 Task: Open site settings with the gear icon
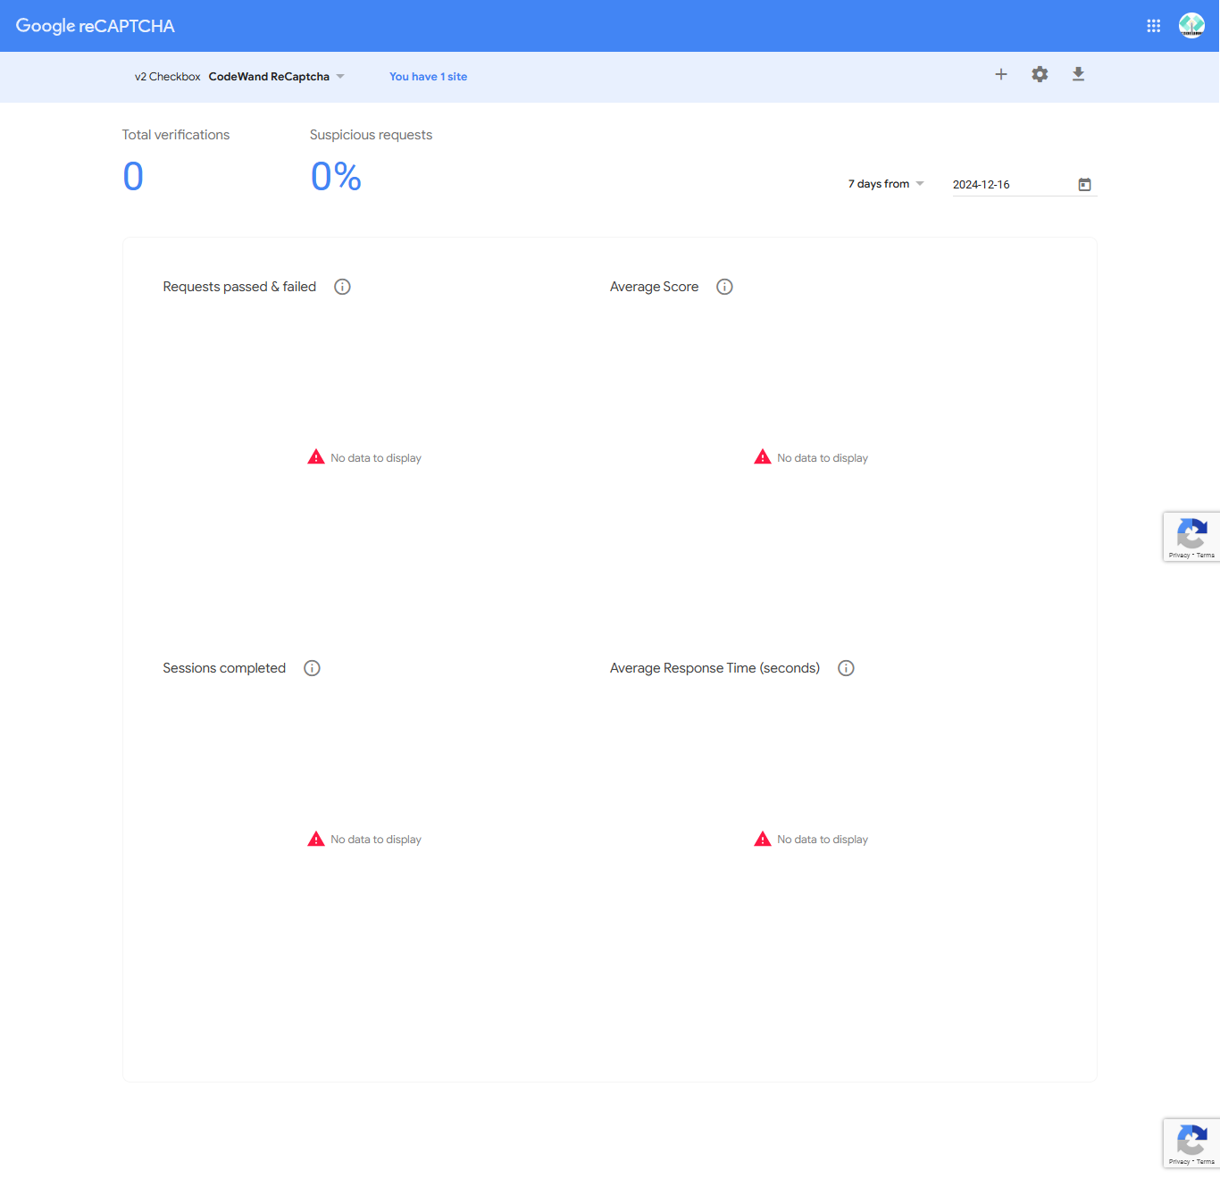click(1040, 74)
